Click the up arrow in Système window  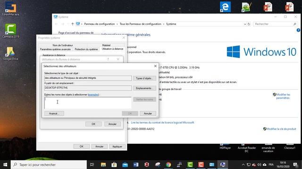pyautogui.click(x=72, y=24)
